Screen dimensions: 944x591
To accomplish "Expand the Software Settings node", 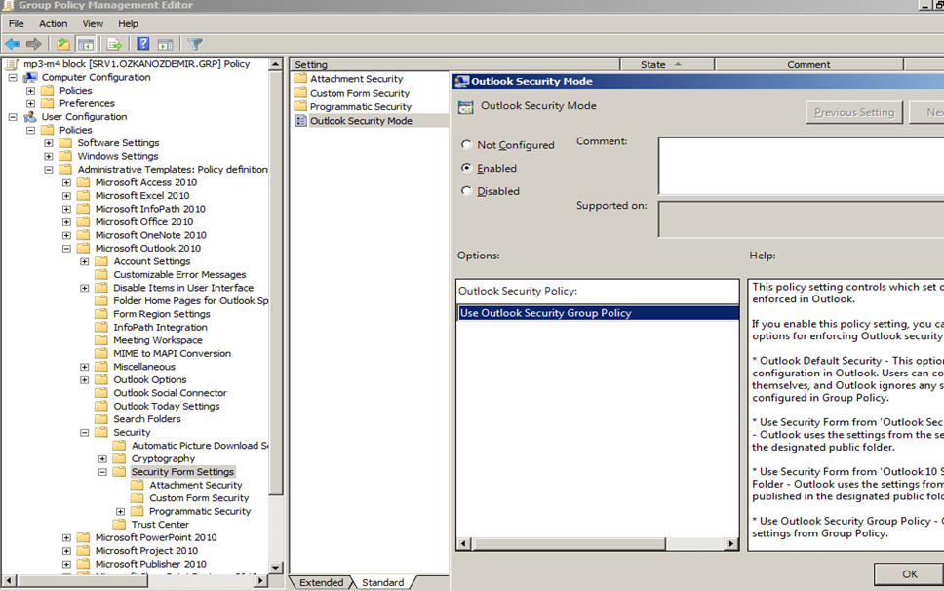I will click(49, 143).
